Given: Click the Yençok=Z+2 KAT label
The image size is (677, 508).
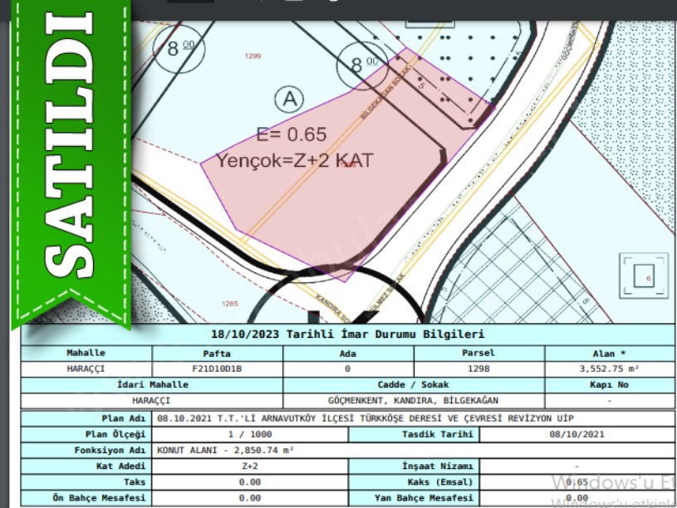Looking at the screenshot, I should 295,160.
